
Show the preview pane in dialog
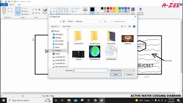point(129,26)
